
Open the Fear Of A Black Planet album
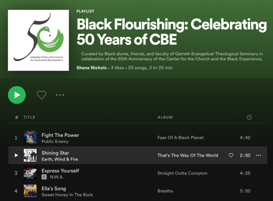(180, 138)
